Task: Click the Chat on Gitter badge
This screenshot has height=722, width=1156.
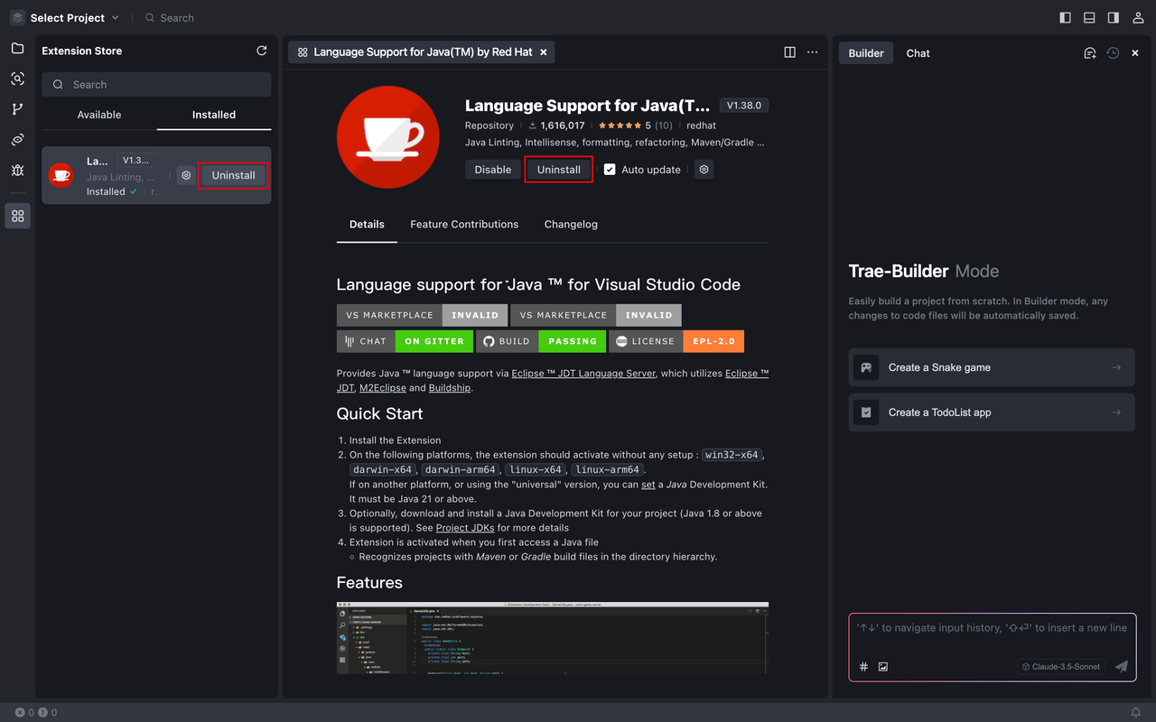Action: [405, 341]
